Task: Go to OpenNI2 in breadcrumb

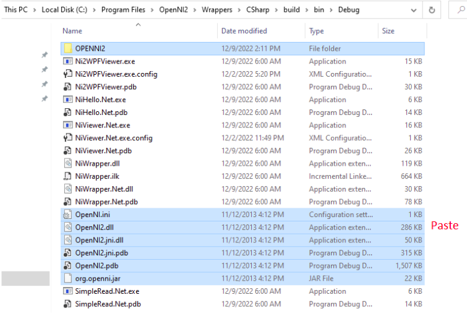Action: (x=173, y=10)
